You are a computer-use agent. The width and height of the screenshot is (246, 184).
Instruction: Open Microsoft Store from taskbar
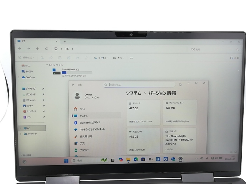(x=143, y=159)
